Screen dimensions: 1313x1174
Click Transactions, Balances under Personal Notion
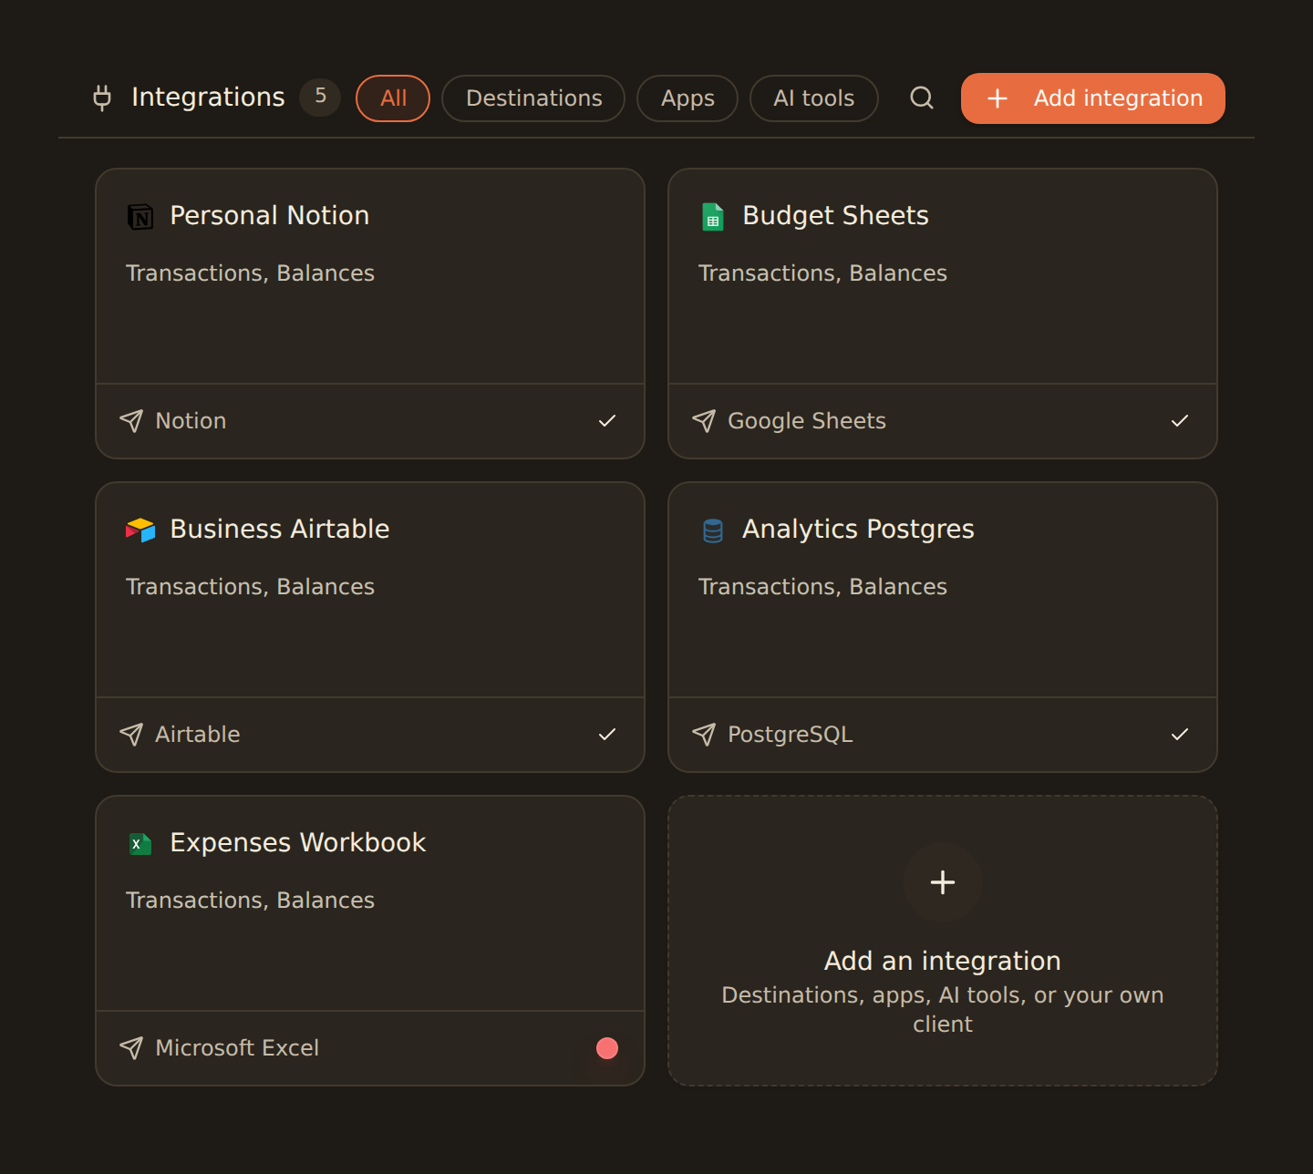(250, 273)
